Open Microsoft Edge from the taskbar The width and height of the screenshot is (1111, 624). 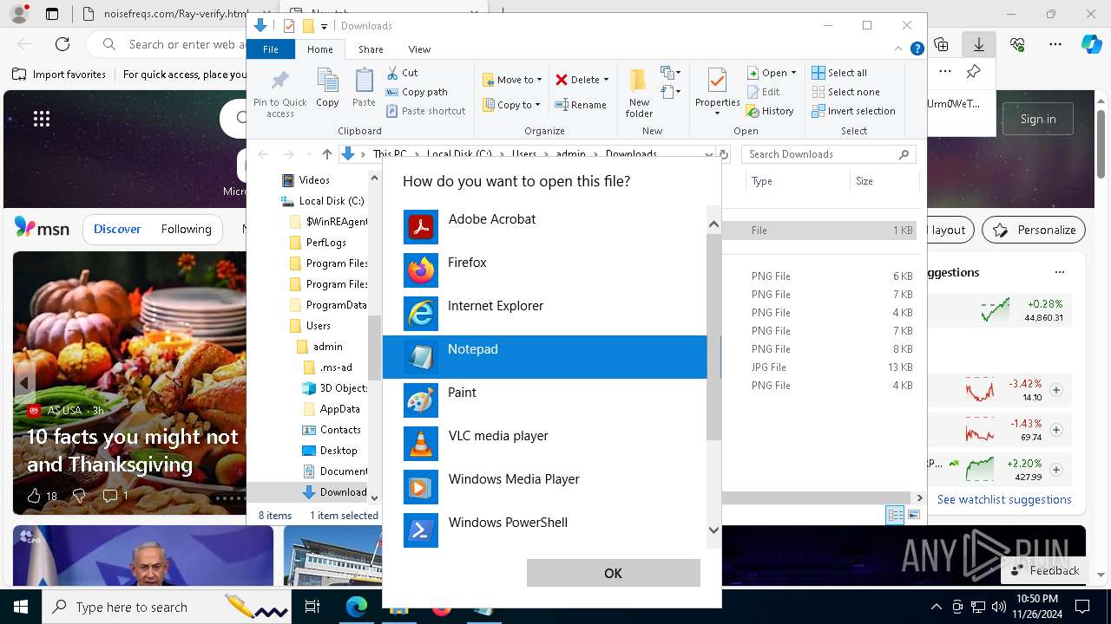tap(357, 607)
